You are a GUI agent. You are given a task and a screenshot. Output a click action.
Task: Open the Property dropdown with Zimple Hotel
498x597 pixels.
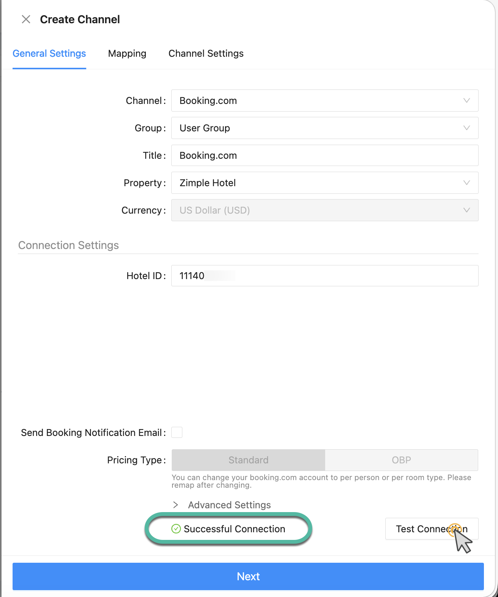point(324,183)
